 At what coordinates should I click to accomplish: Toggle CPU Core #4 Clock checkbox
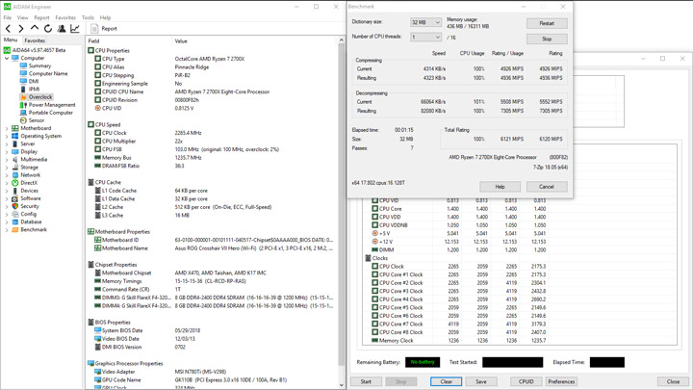pyautogui.click(x=374, y=299)
